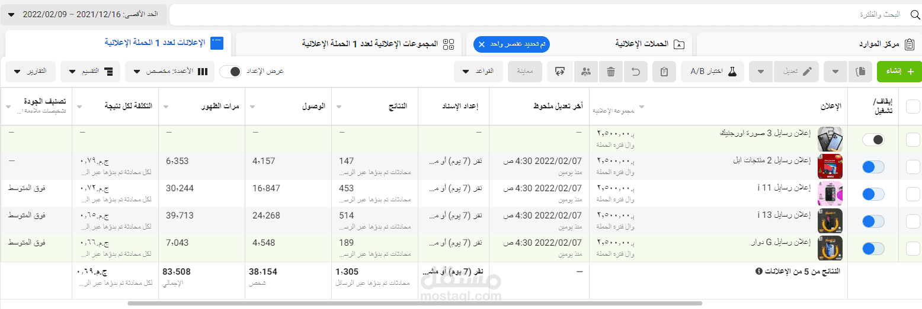
Task: Click thumbnail of ad إعلان رسايل 3
Action: pos(830,140)
